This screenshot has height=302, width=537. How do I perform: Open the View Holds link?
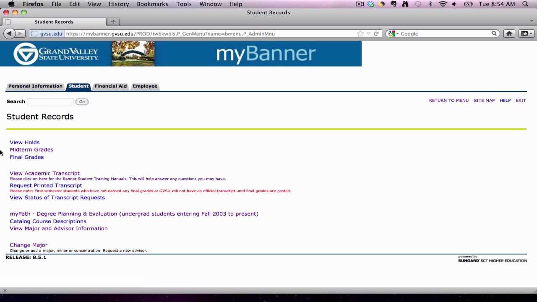click(25, 142)
